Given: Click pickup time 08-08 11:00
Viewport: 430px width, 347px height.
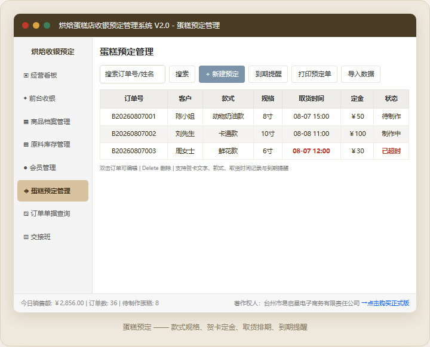Looking at the screenshot, I should click(x=311, y=134).
